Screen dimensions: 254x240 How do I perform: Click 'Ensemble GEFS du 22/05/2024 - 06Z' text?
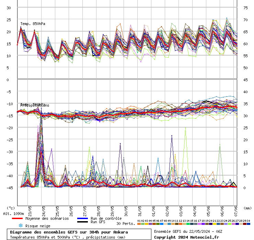point(188,231)
